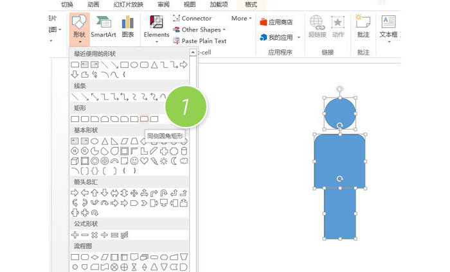Select the 同侧圆角矩形 shape in 矩形 section
450x272 pixels.
pyautogui.click(x=145, y=119)
